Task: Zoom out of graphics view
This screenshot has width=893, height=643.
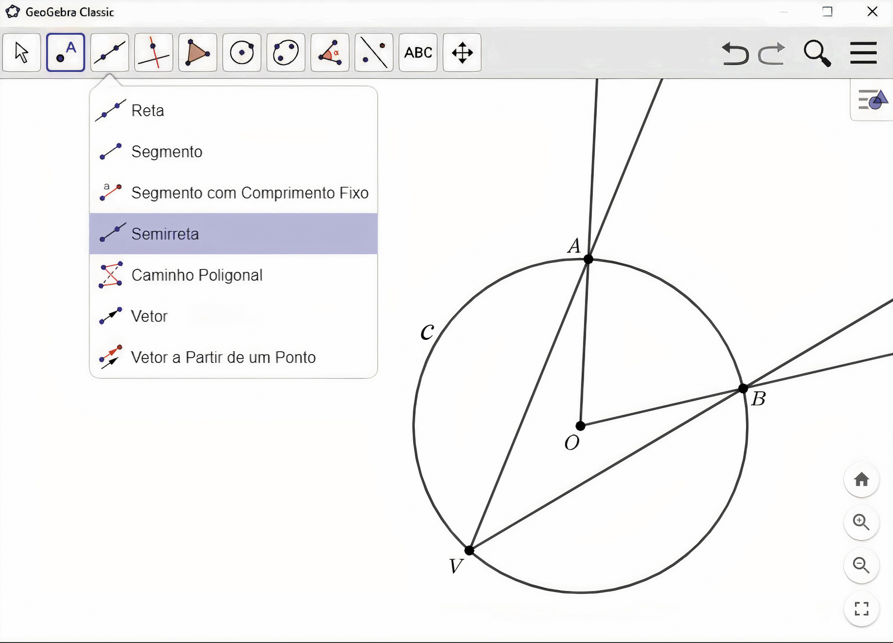Action: pos(862,565)
